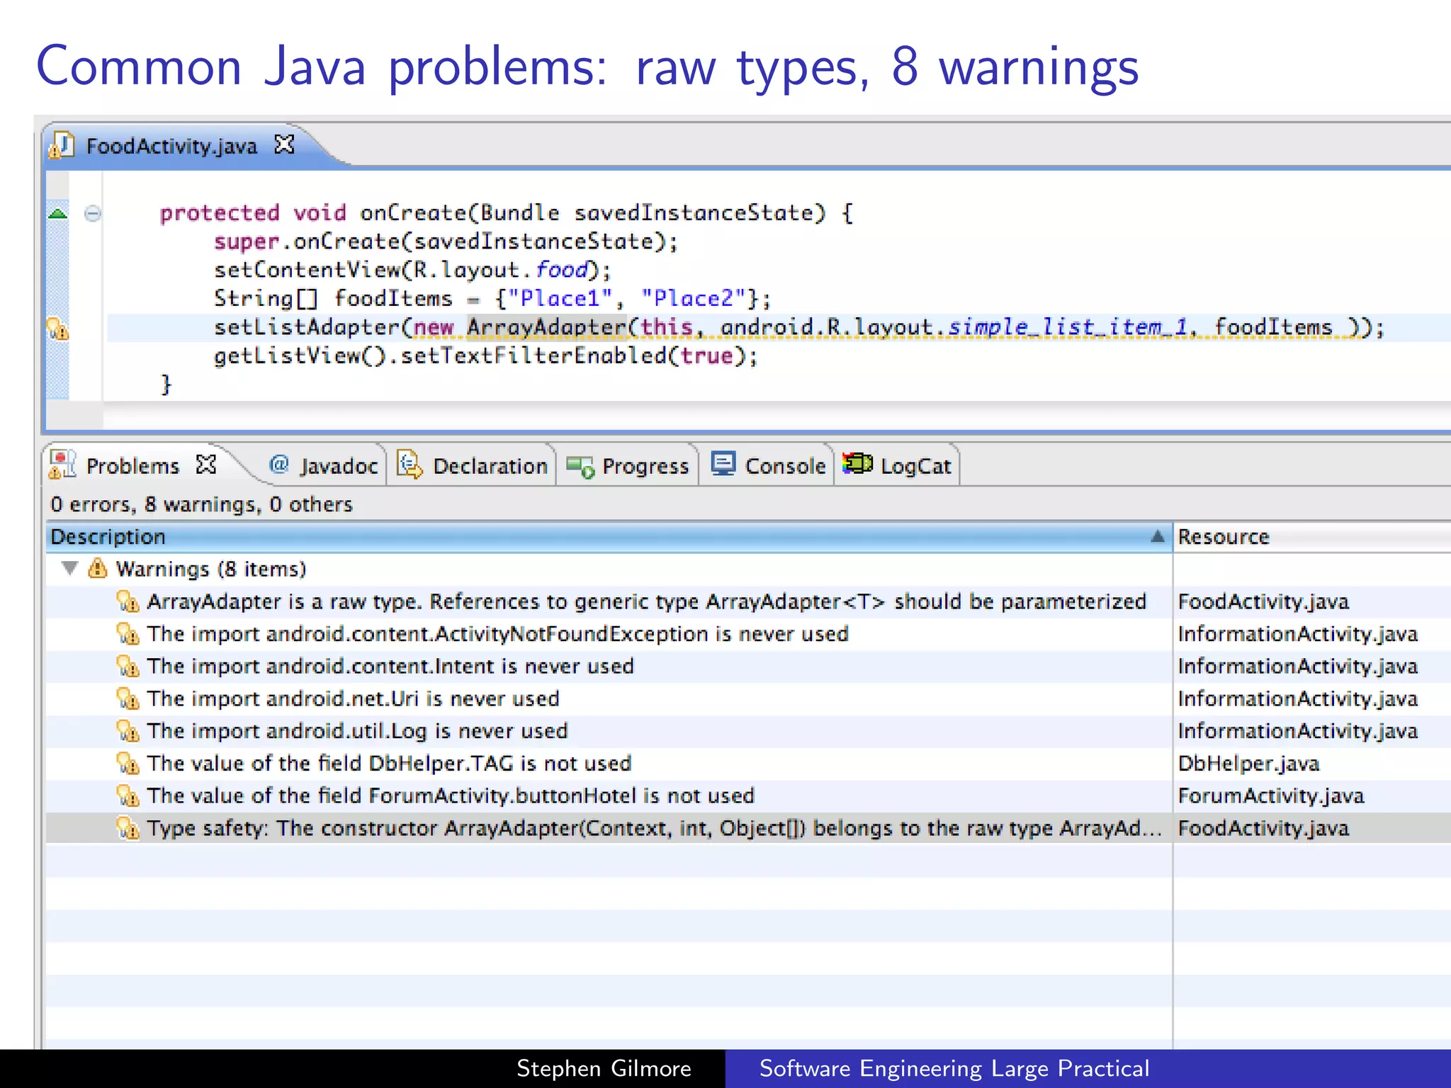
Task: Click the warning triangle icon of Warnings group
Action: (97, 568)
